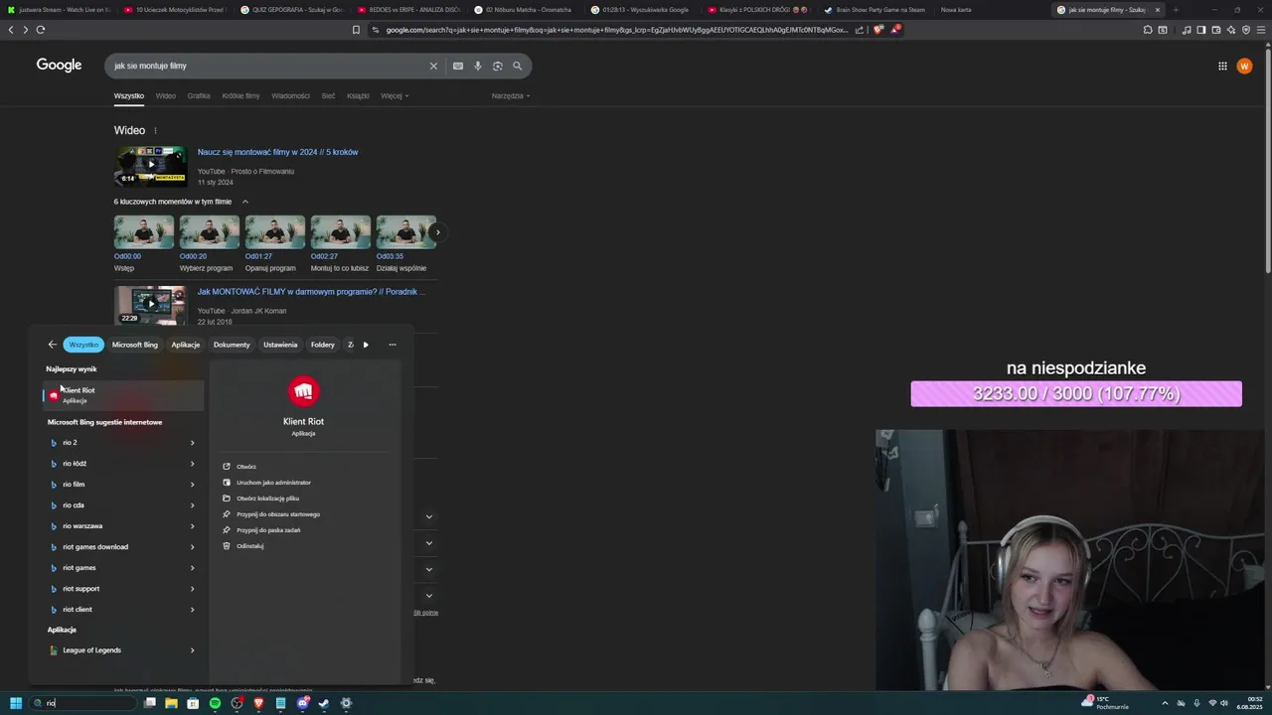Go back to previous browser page
The image size is (1272, 715).
click(x=11, y=30)
